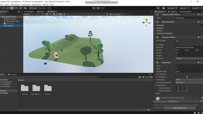Screen dimensions: 203x114
Task: Start Play mode
Action: pos(94,8)
